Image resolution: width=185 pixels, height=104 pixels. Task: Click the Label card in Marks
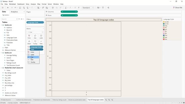(x=41, y=37)
